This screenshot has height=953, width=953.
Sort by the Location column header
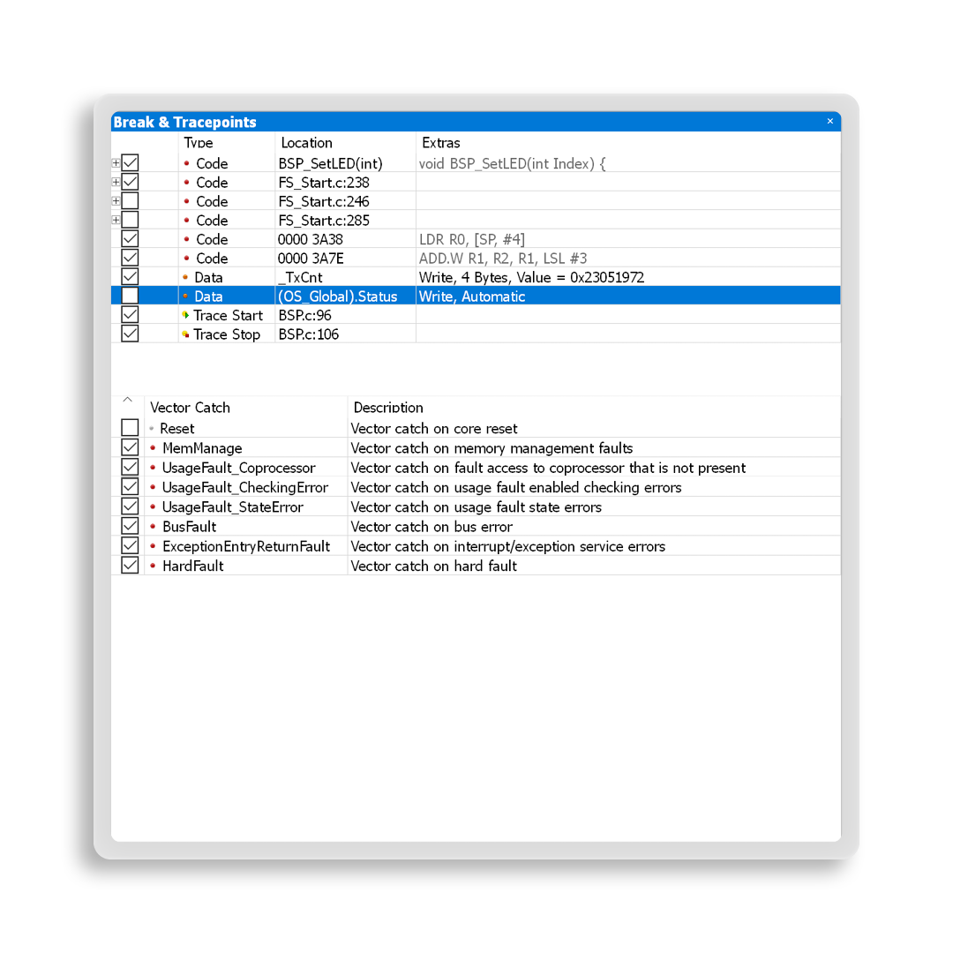[306, 143]
